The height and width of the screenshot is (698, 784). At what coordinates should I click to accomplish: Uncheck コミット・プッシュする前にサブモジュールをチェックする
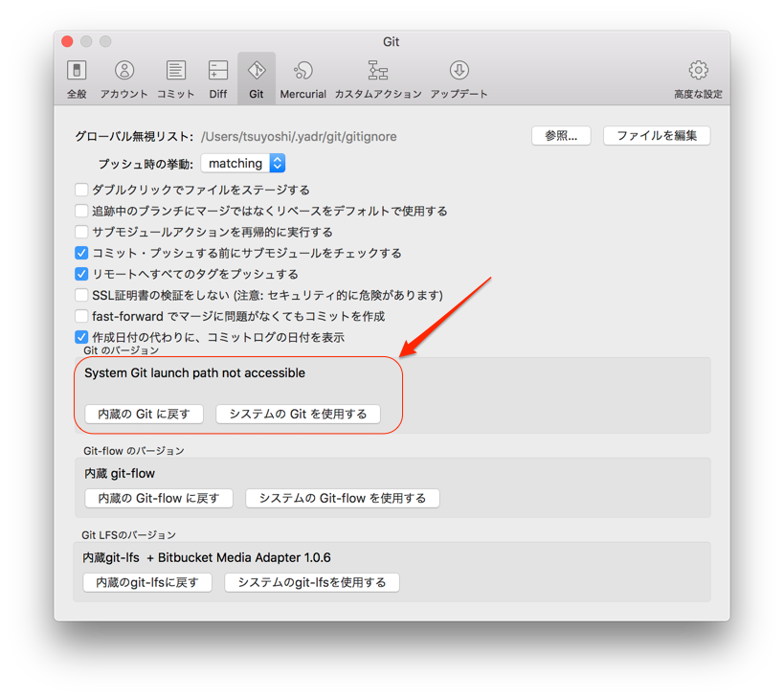81,253
